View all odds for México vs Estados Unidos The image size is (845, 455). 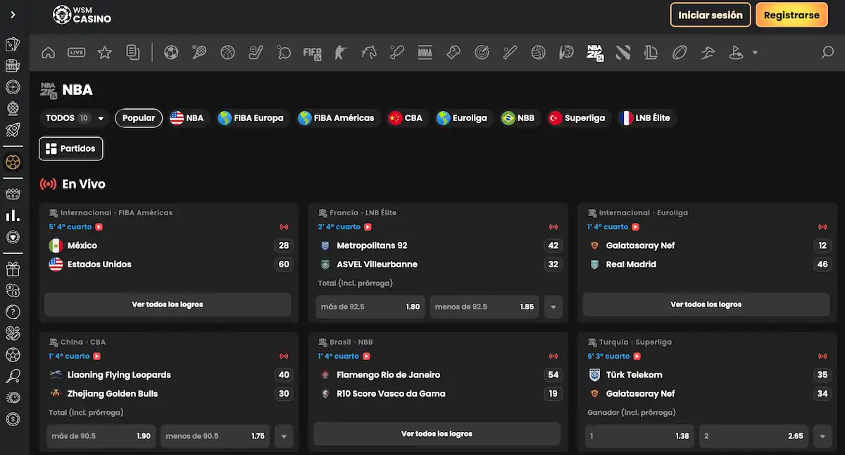(168, 305)
